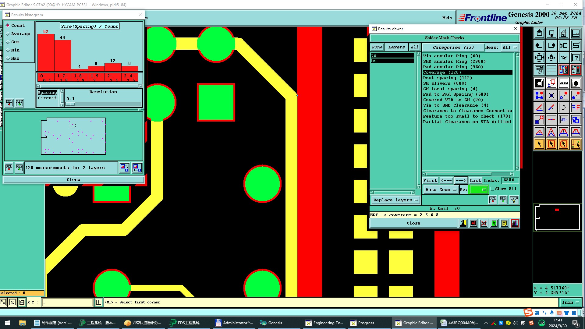Image resolution: width=585 pixels, height=329 pixels.
Task: Click the Home view icon
Action: (x=563, y=33)
